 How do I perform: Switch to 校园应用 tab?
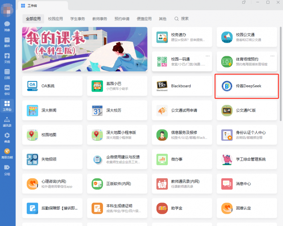[55, 19]
